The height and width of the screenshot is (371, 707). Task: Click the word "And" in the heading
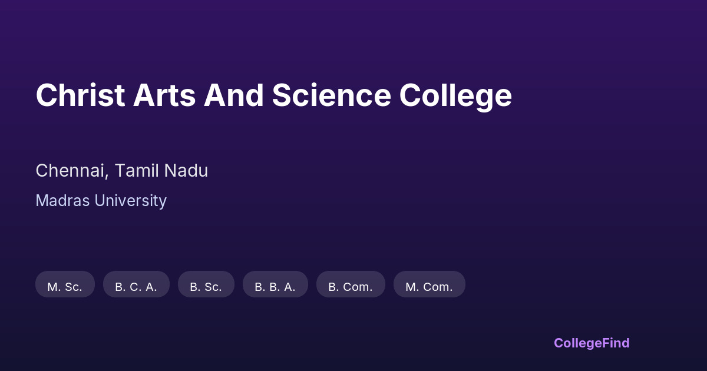click(233, 95)
